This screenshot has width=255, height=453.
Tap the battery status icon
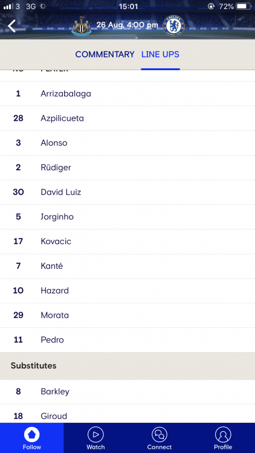click(244, 6)
